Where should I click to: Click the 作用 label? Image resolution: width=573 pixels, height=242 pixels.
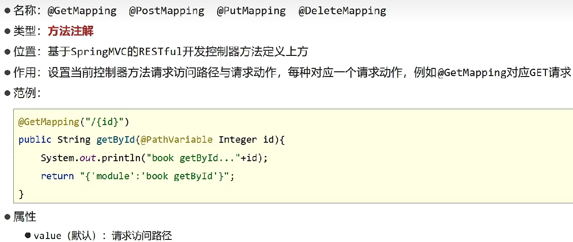25,72
